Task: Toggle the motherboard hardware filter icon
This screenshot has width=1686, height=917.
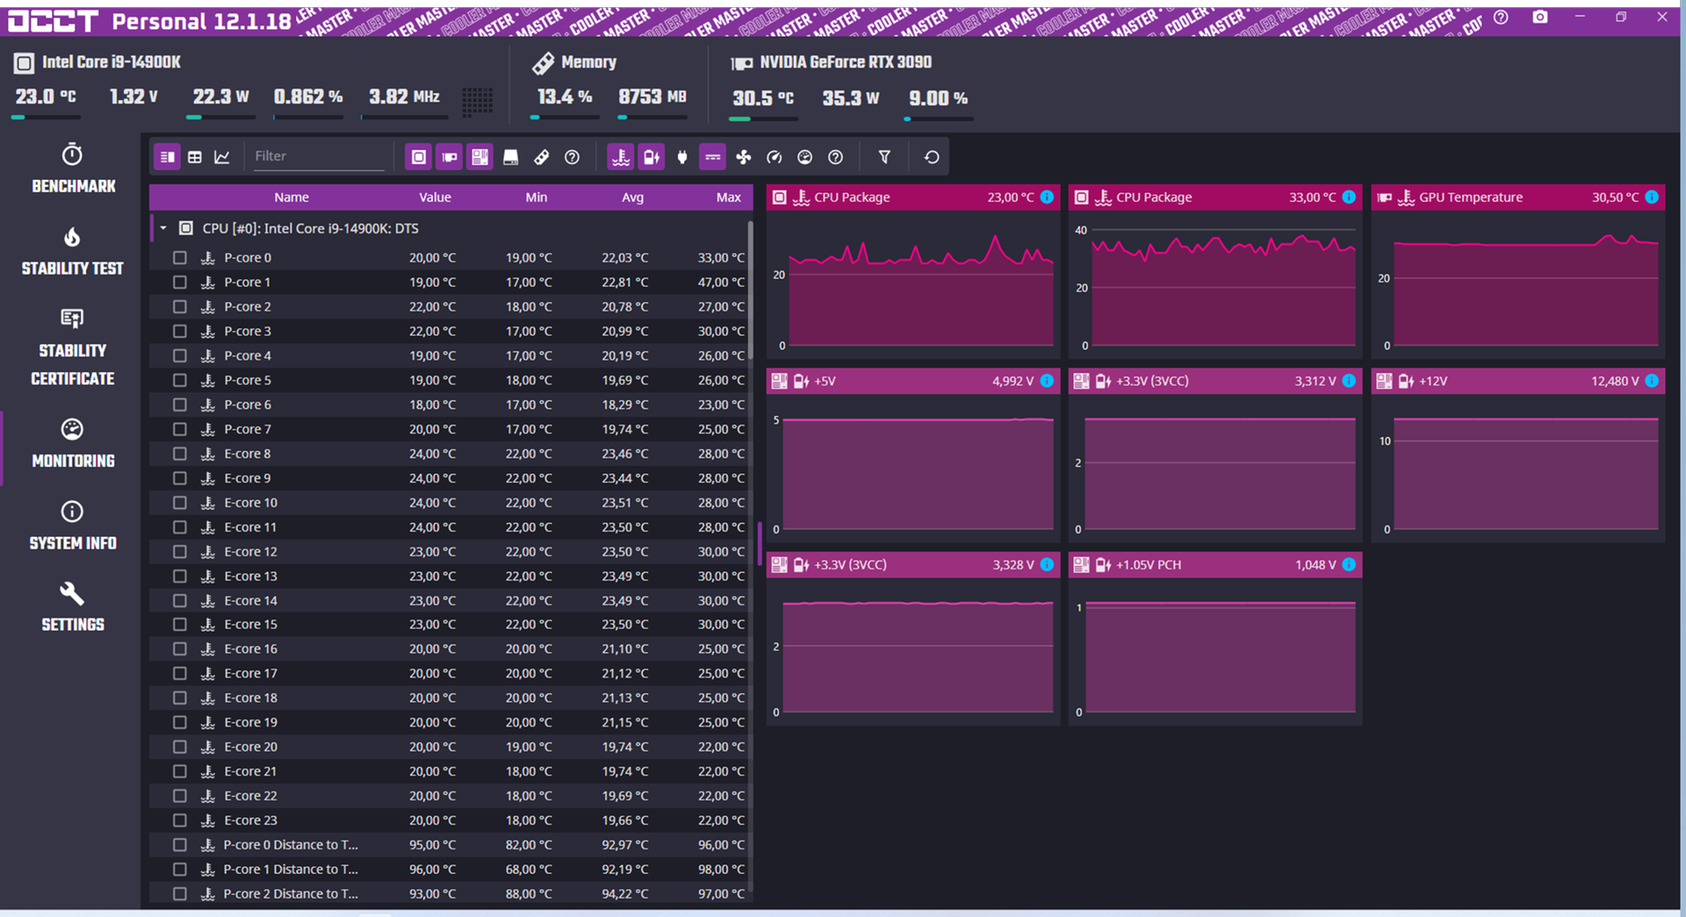Action: (x=479, y=157)
